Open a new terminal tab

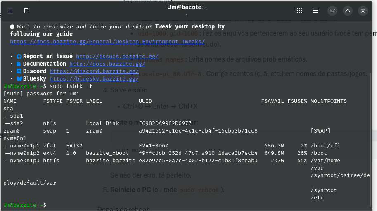27,11
